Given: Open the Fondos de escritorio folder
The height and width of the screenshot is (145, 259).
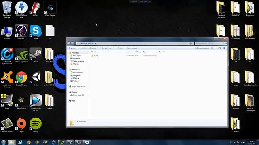Looking at the screenshot, I should point(221,9).
